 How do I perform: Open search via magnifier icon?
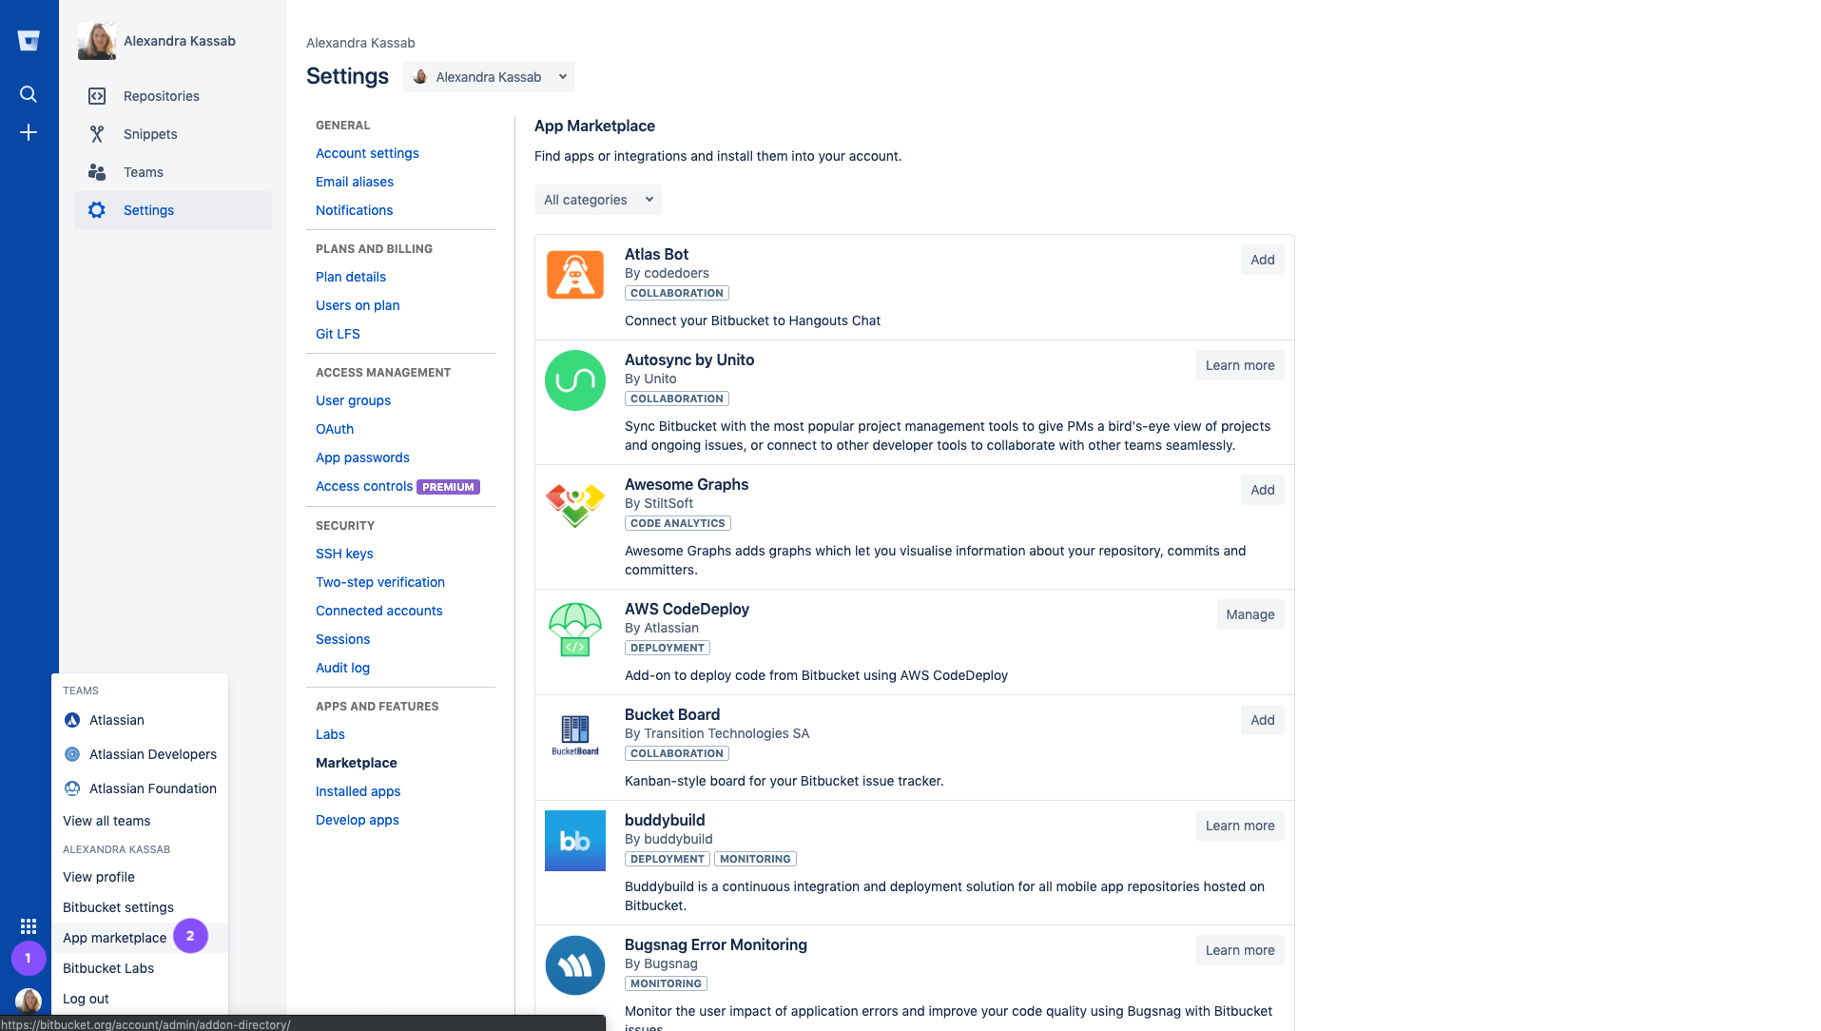click(29, 94)
